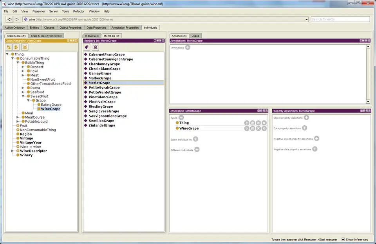376x244 pixels.
Task: Expand the Dessert class node
Action: coord(23,67)
